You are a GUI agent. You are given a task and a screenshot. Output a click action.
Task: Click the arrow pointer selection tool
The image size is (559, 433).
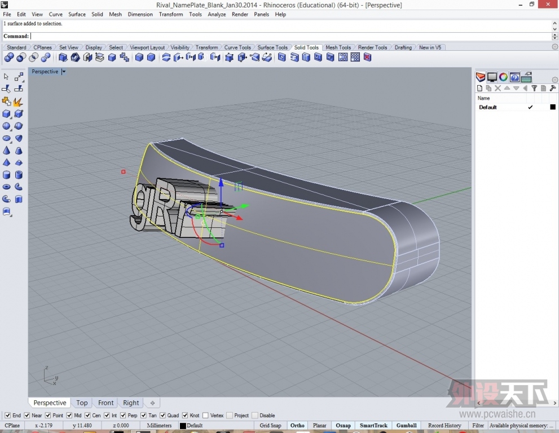click(6, 77)
